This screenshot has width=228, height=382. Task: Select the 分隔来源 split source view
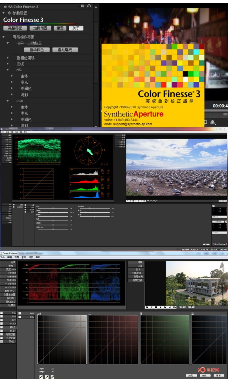tap(136, 273)
